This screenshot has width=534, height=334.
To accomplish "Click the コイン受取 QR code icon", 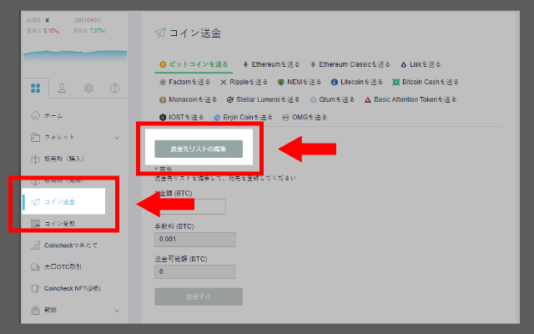I will pos(35,224).
